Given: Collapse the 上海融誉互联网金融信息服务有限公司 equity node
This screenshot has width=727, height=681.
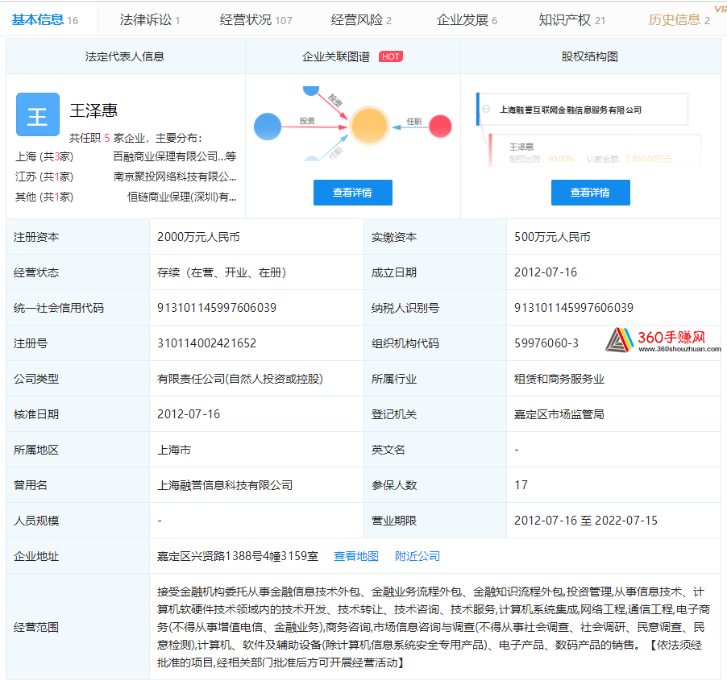Looking at the screenshot, I should (486, 109).
